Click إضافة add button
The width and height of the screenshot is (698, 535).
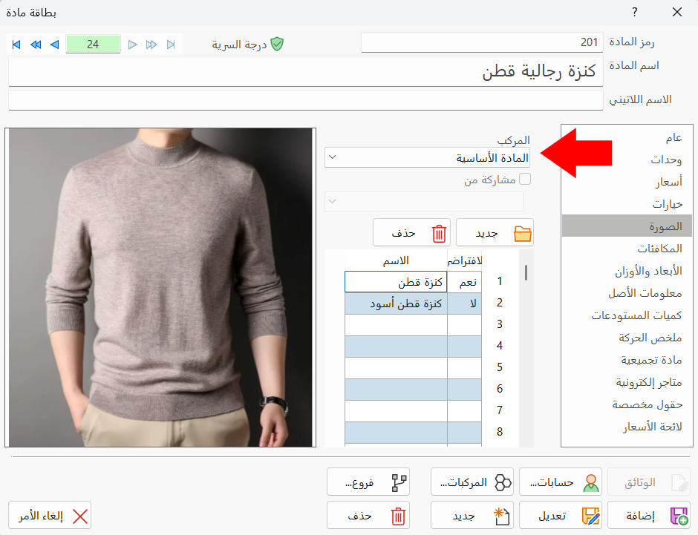pos(648,516)
